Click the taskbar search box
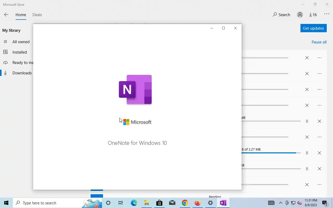Screen dimensions: 333x208 tap(57, 203)
